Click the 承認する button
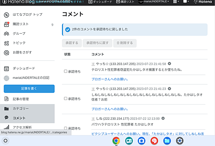This screenshot has width=215, height=146. click(72, 43)
